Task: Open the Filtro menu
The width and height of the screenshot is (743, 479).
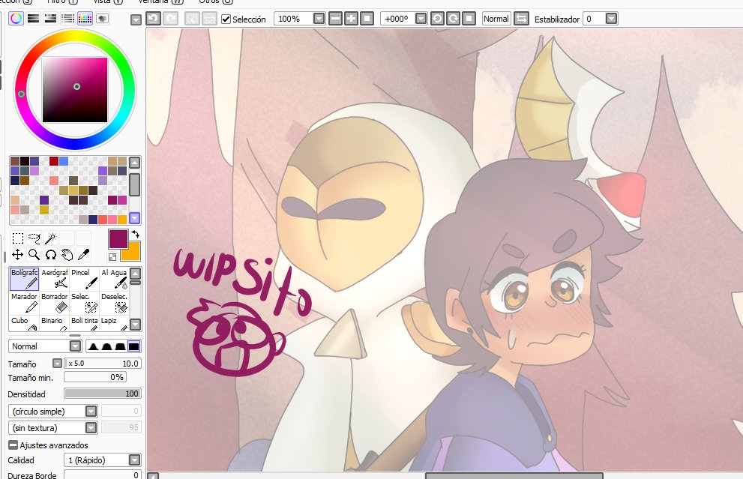Action: pyautogui.click(x=62, y=1)
